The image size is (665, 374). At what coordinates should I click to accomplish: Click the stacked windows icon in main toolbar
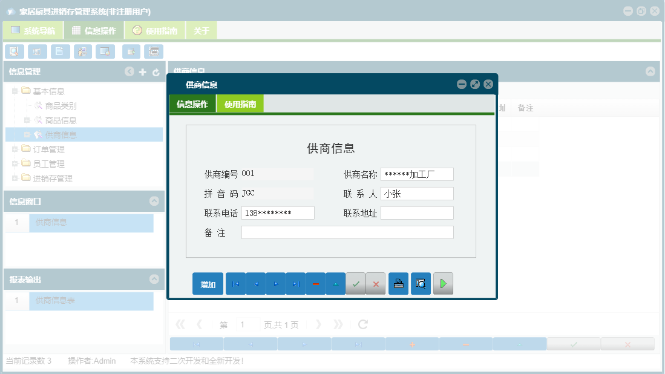click(x=154, y=51)
